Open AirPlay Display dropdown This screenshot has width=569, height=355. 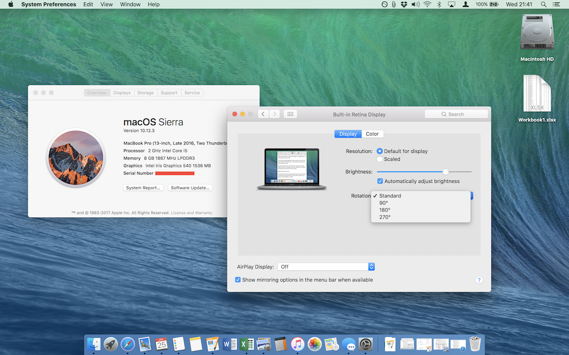[326, 267]
